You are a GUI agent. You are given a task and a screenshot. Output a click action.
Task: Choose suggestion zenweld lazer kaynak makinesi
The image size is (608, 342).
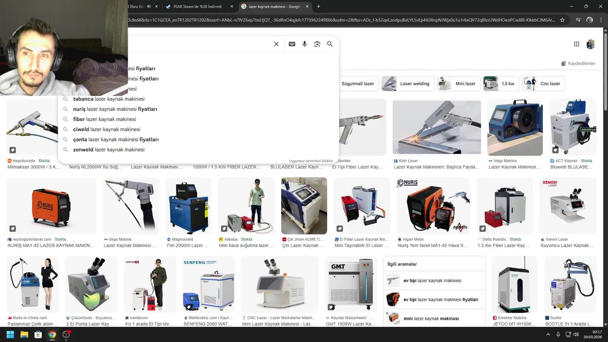(199, 150)
